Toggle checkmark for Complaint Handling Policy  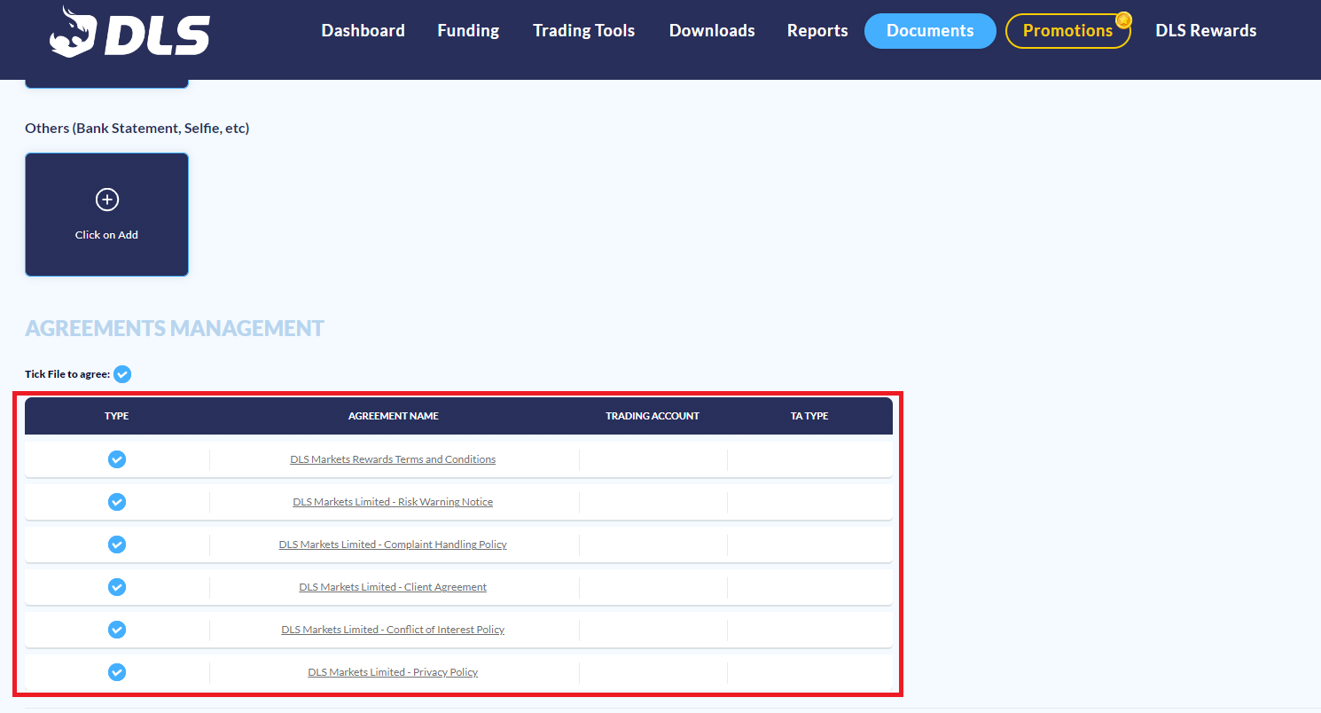click(x=117, y=545)
